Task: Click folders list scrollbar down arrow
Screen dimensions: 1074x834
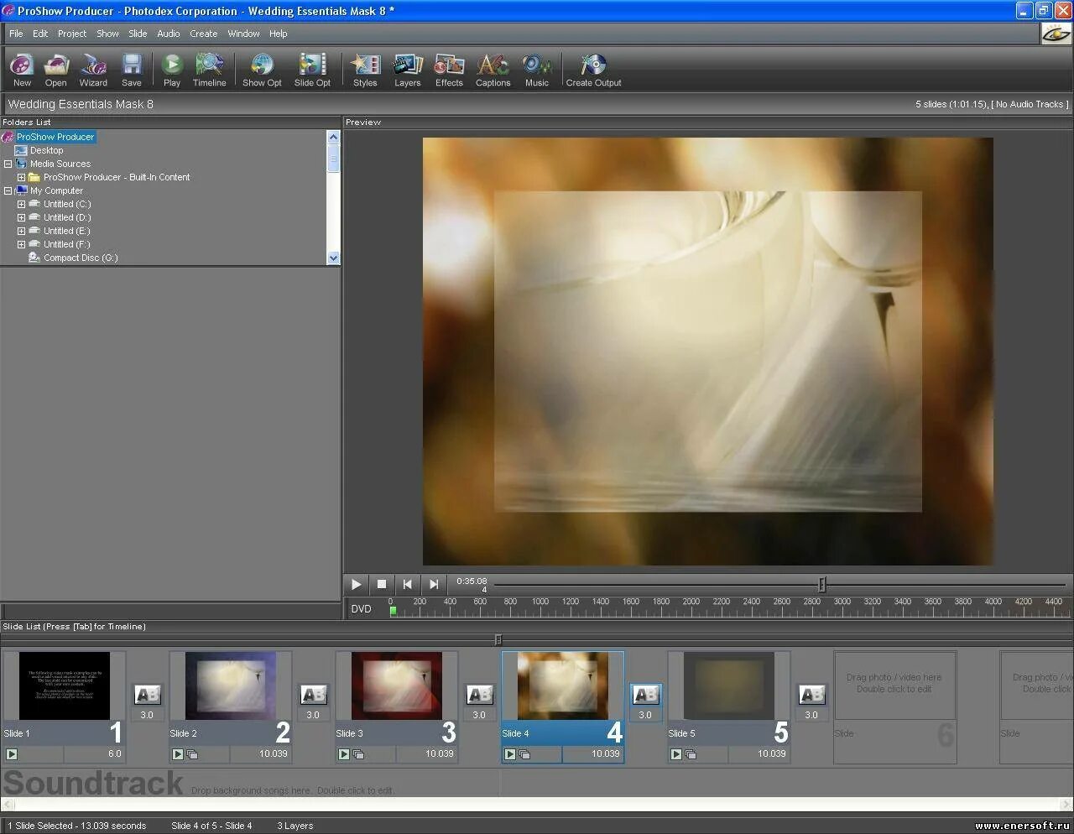Action: tap(333, 258)
